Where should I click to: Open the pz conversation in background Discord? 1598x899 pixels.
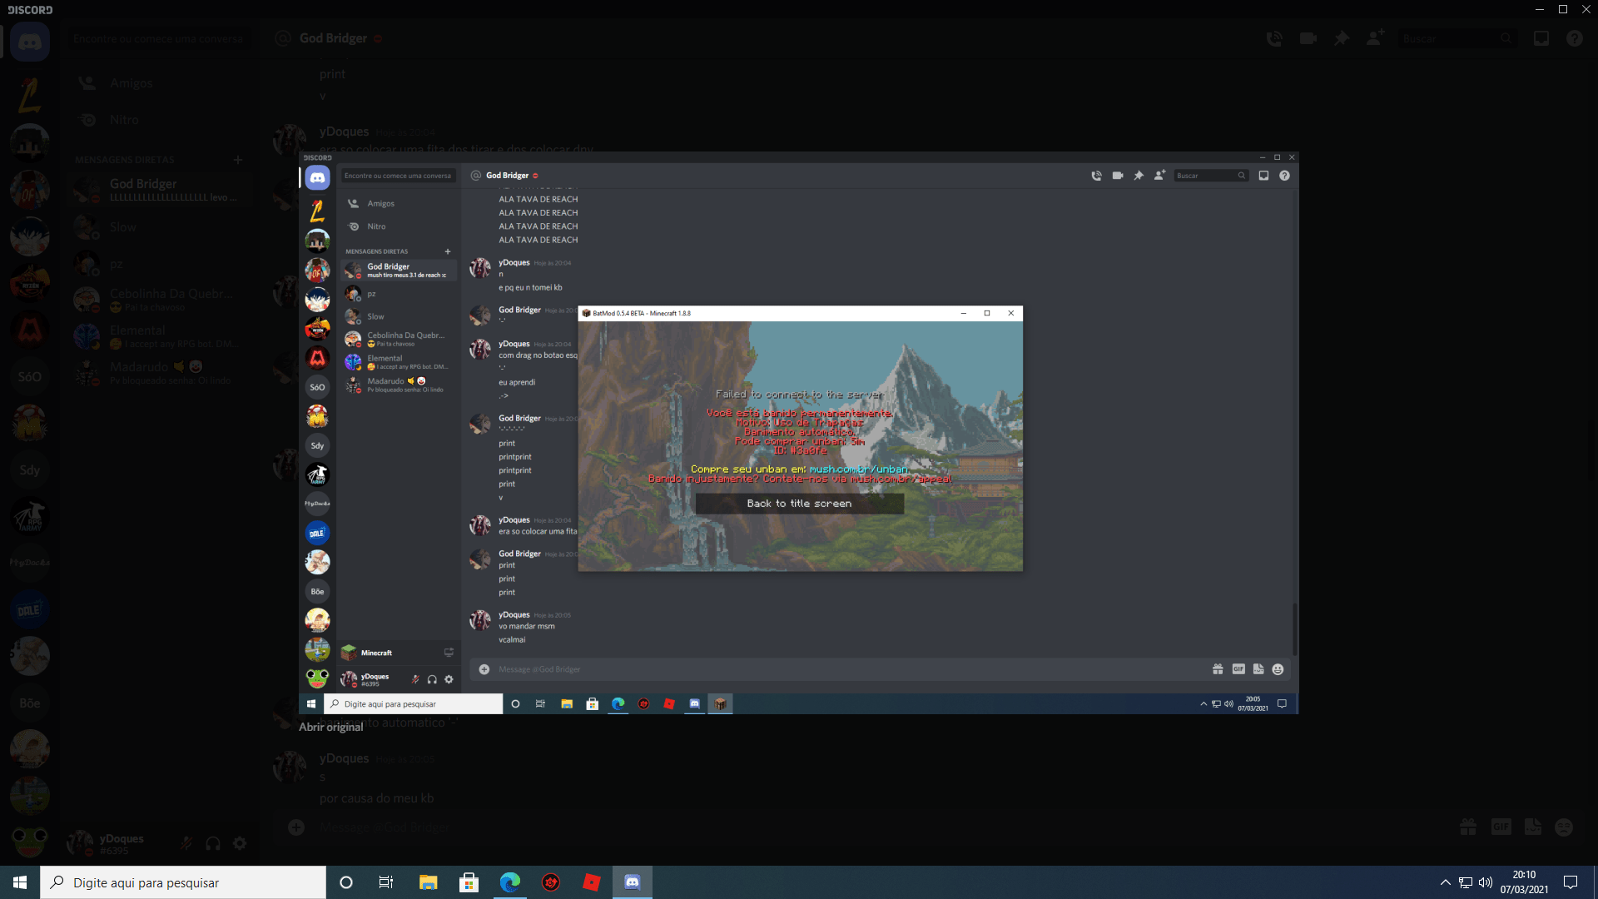pos(158,264)
